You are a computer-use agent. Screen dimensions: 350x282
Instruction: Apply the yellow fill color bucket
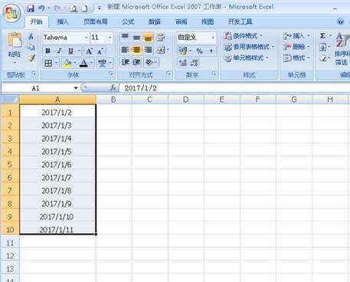pos(67,63)
